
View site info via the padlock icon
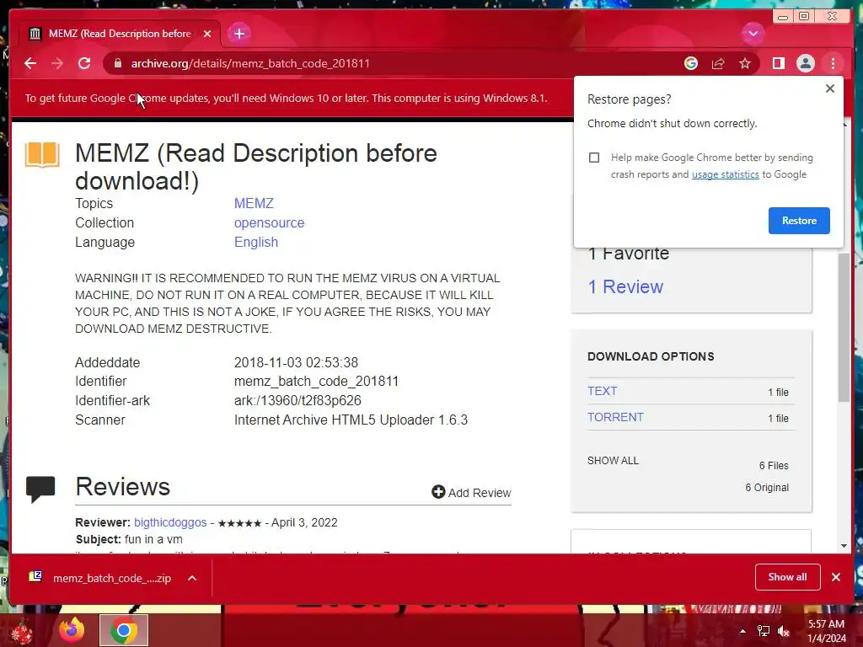[x=118, y=63]
